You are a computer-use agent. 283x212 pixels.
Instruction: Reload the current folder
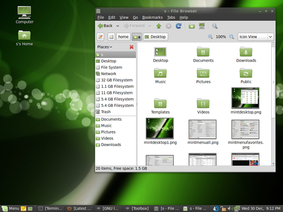(179, 26)
